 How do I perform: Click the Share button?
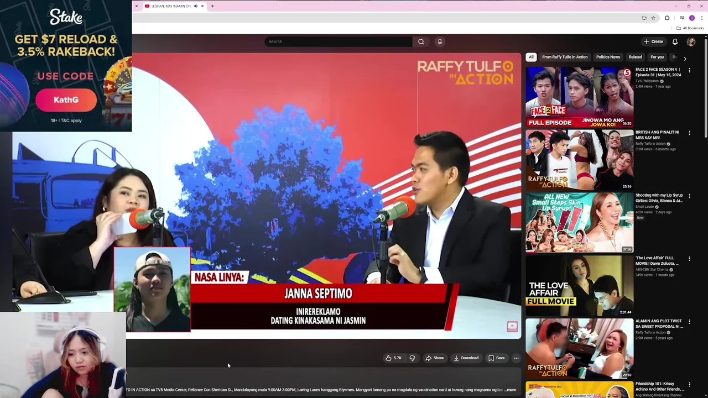(x=434, y=358)
